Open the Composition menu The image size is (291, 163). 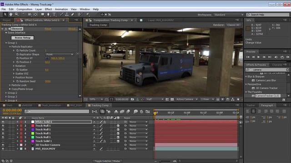24,9
